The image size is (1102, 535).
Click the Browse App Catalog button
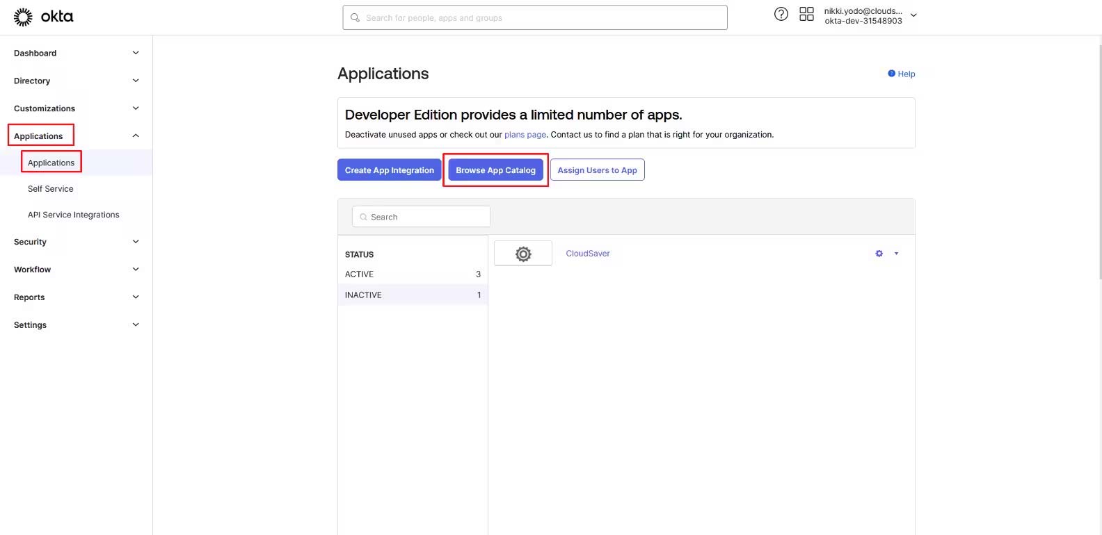495,170
